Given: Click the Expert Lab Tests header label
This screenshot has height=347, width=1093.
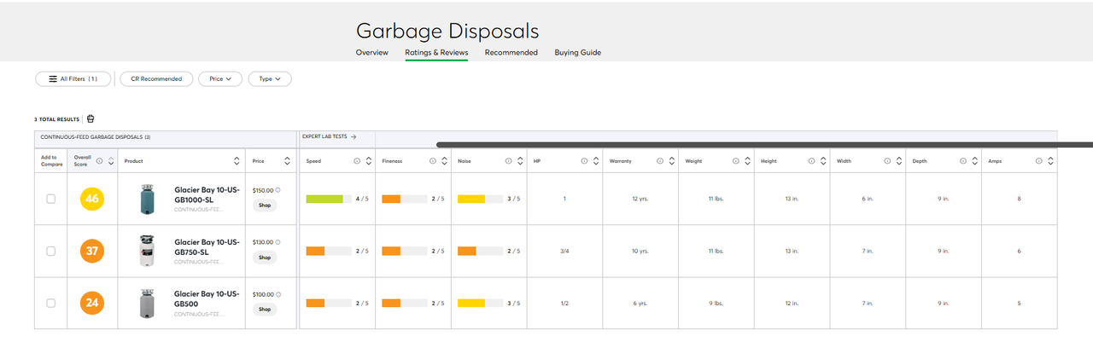Looking at the screenshot, I should pos(324,136).
